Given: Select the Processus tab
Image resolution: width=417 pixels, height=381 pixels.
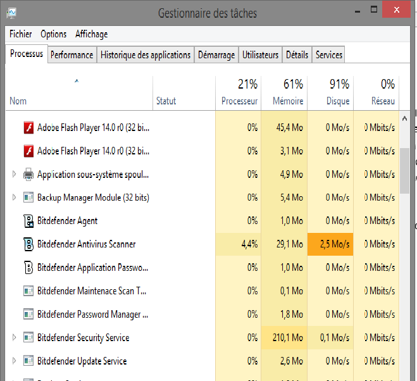Looking at the screenshot, I should 27,54.
